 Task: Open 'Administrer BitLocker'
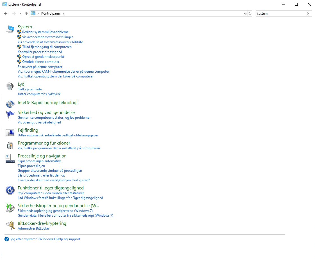pyautogui.click(x=33, y=228)
